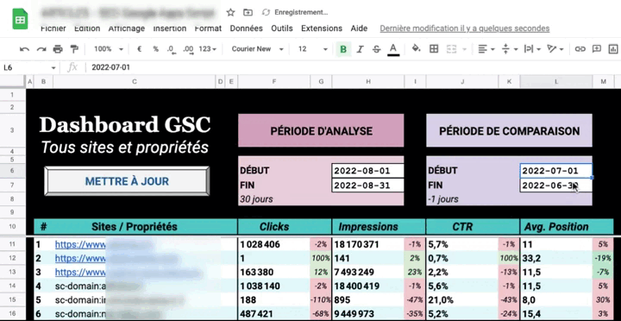Click the Redo arrow icon
The width and height of the screenshot is (621, 321).
[x=41, y=49]
